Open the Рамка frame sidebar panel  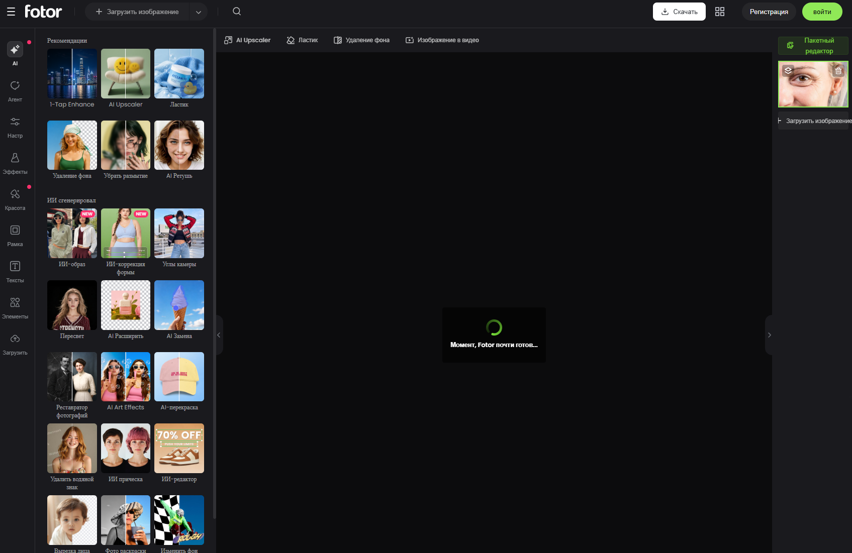point(15,236)
